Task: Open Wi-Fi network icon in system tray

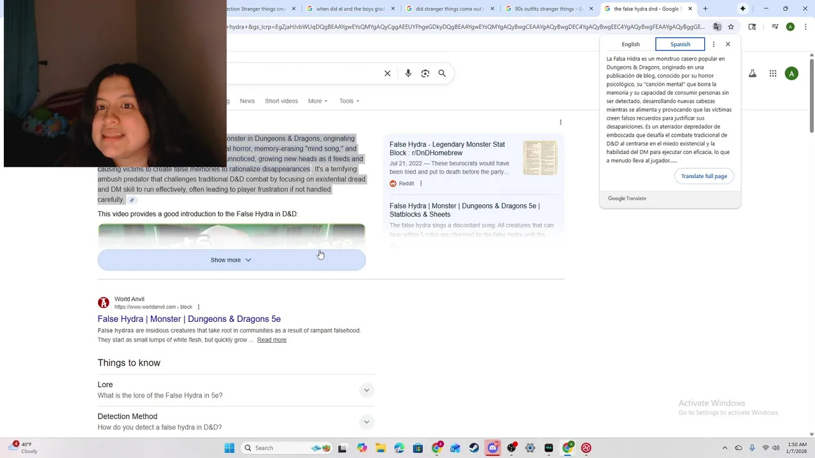Action: [x=765, y=448]
